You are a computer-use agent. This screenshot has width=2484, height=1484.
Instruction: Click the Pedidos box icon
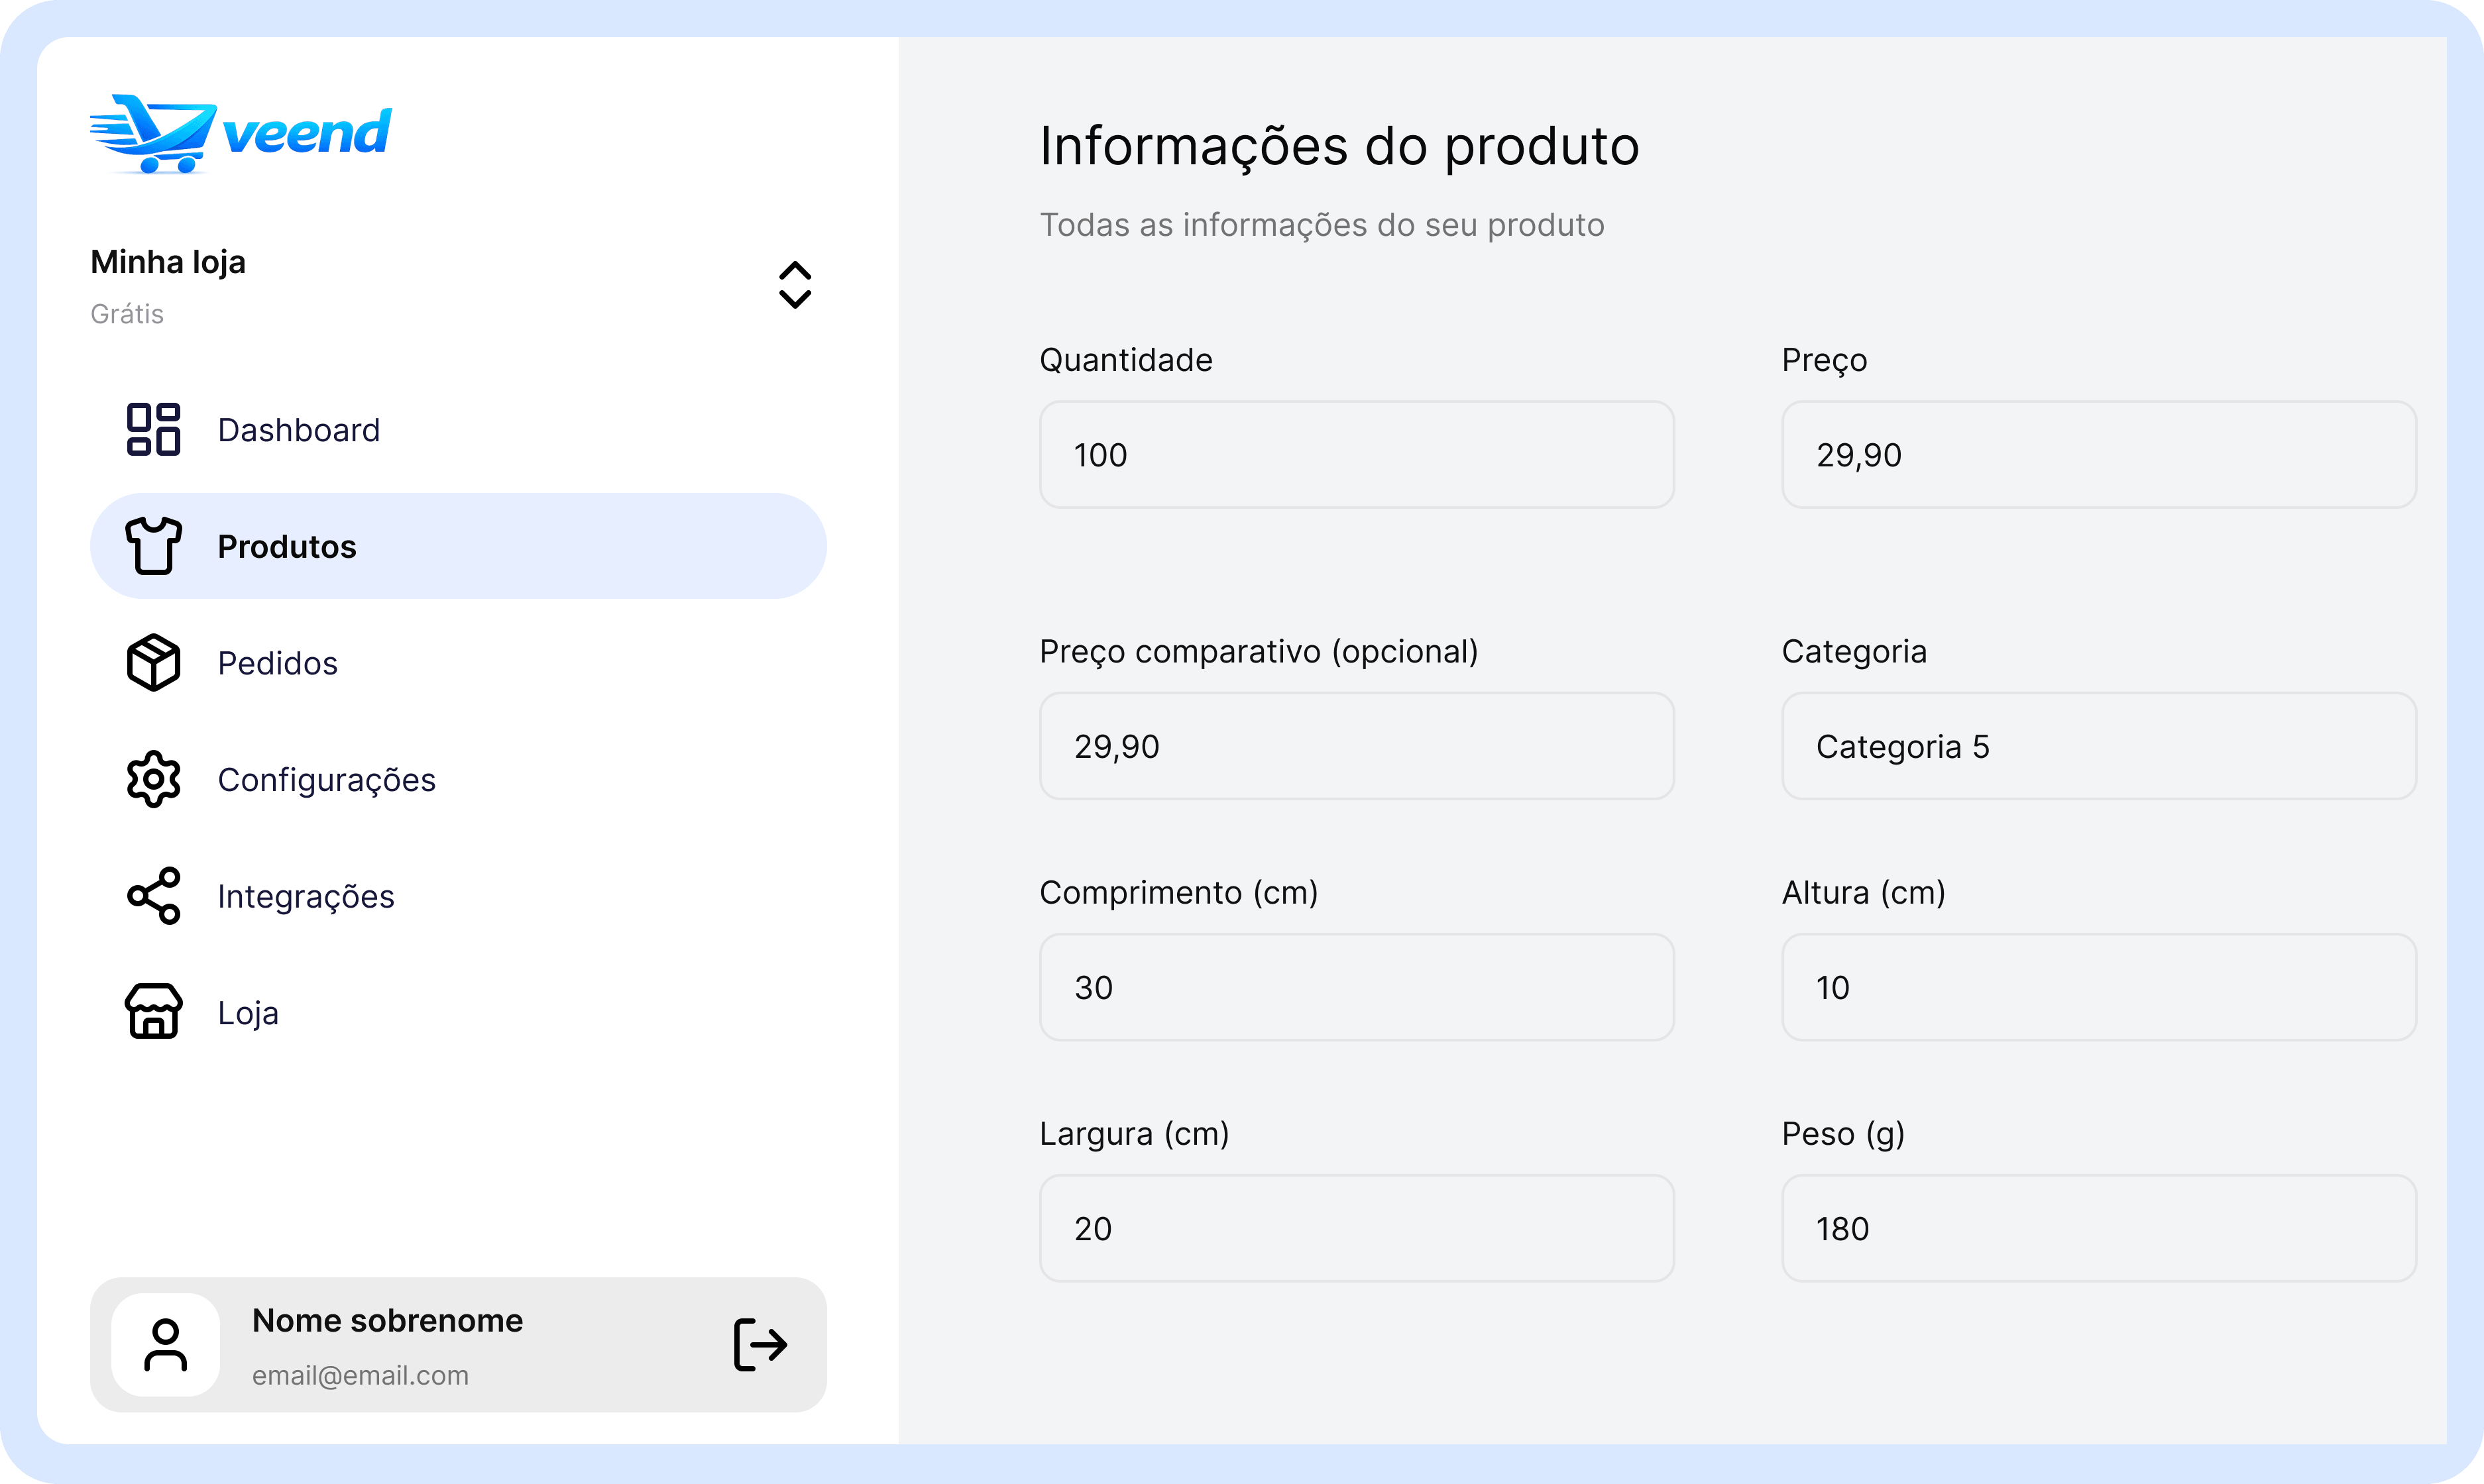coord(153,662)
